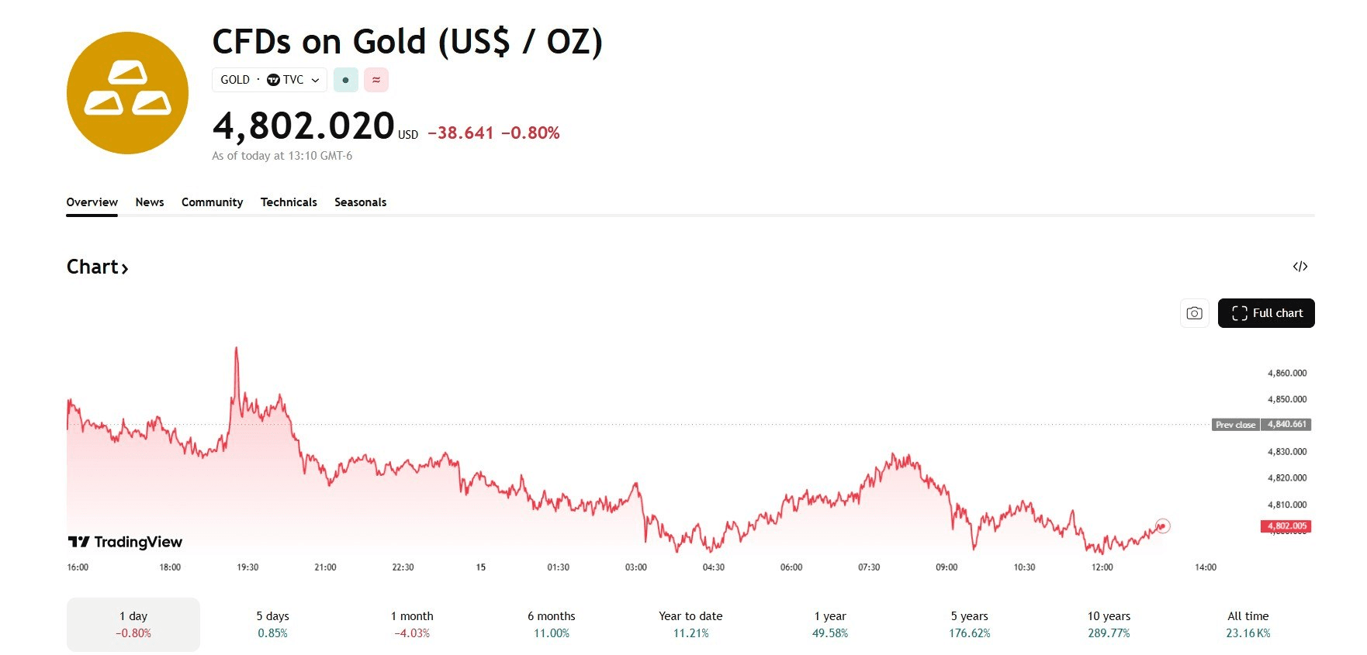
Task: Click the green market status dot icon
Action: click(345, 80)
